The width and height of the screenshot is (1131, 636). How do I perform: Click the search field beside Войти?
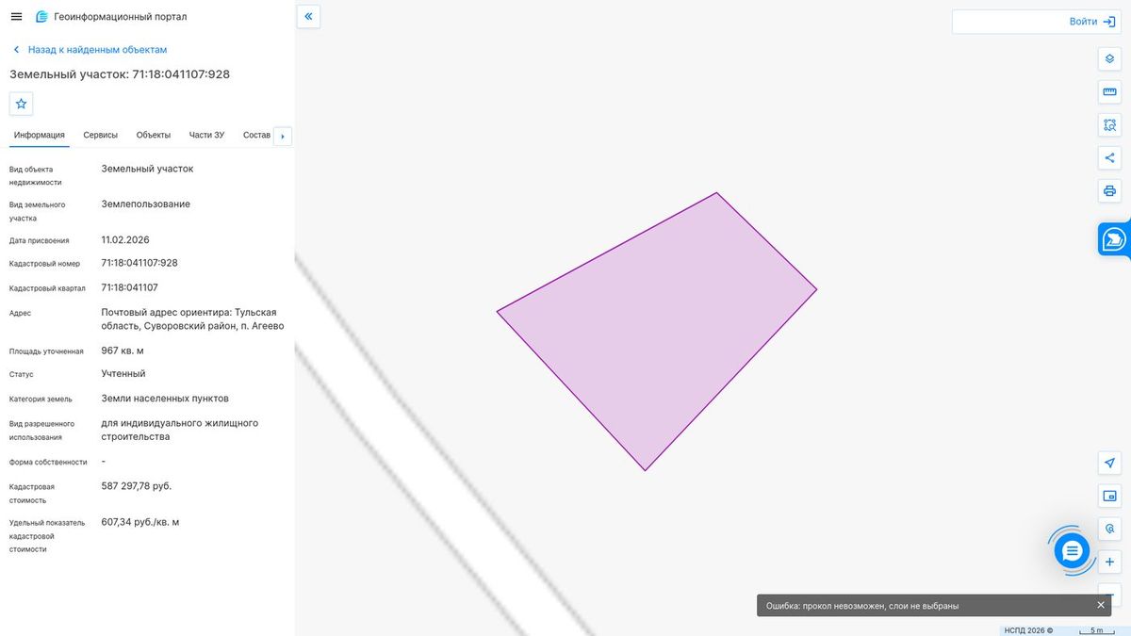pyautogui.click(x=1008, y=22)
